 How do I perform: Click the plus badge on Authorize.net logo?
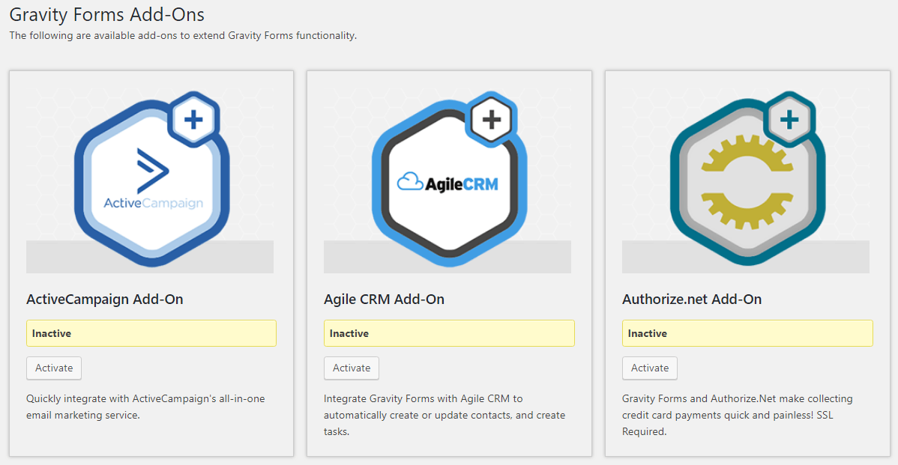789,120
